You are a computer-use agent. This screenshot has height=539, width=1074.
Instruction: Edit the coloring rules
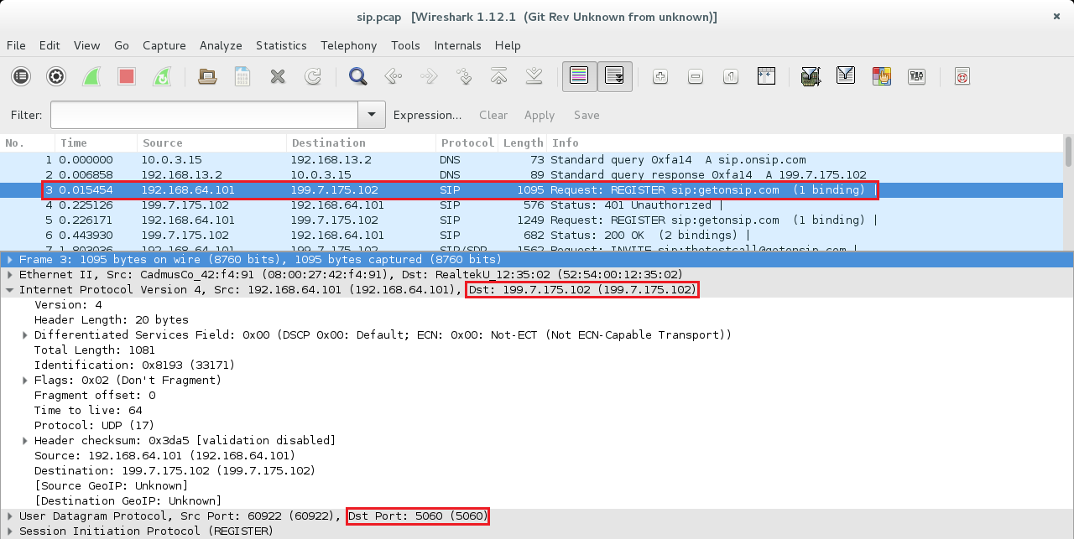point(881,76)
